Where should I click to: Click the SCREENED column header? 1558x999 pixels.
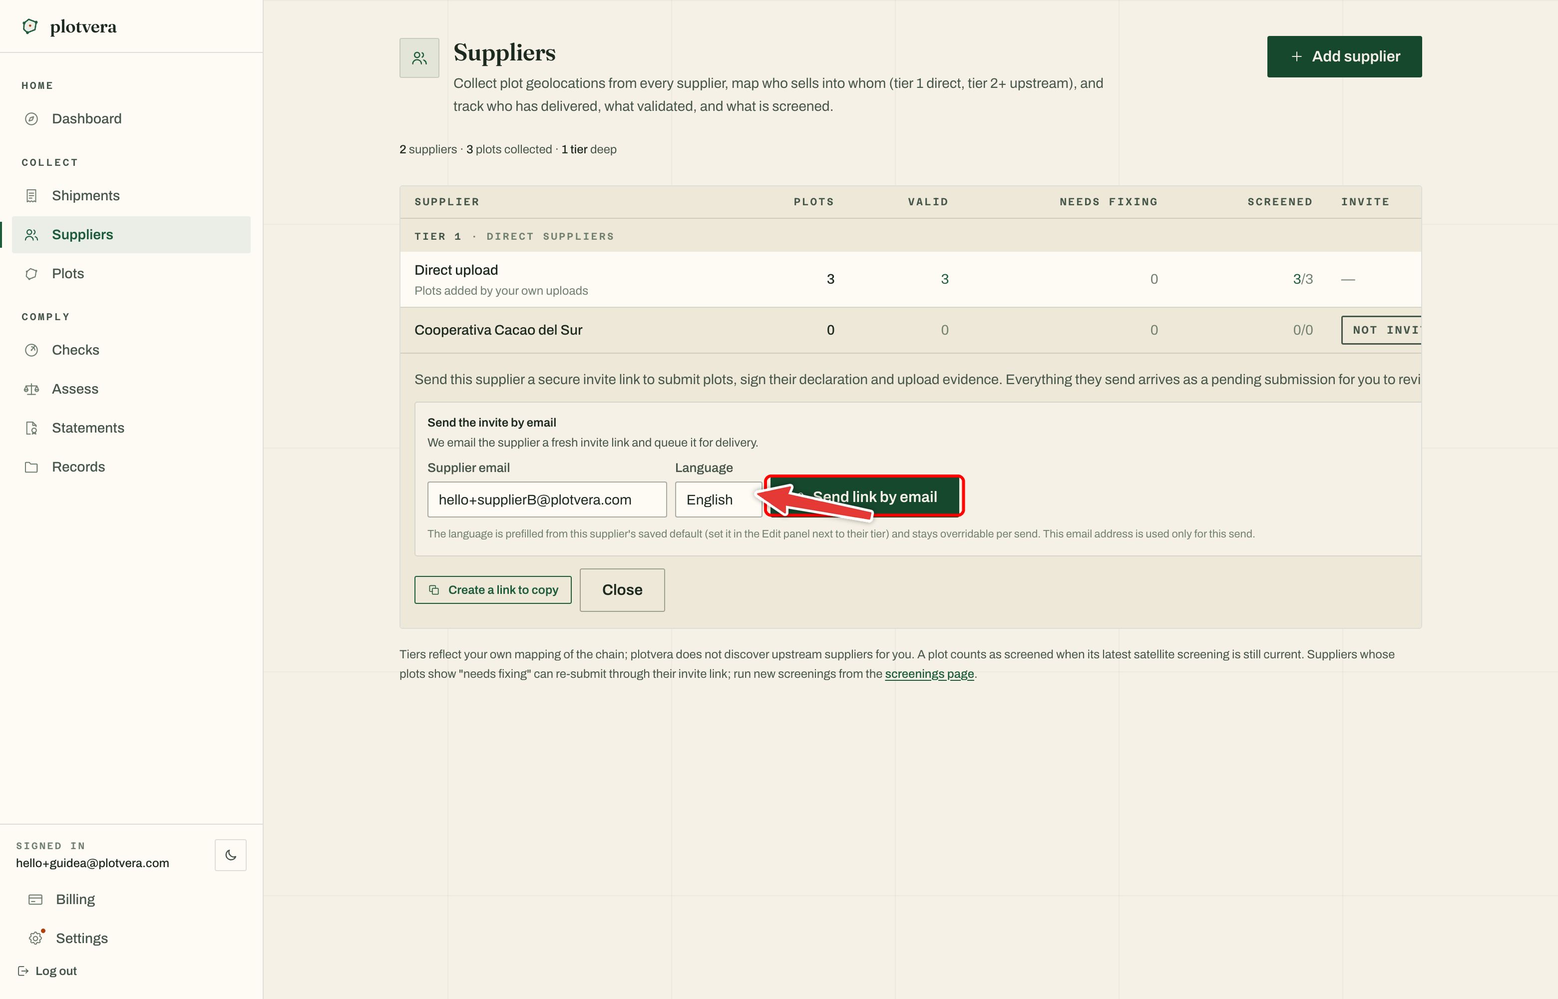[1280, 202]
